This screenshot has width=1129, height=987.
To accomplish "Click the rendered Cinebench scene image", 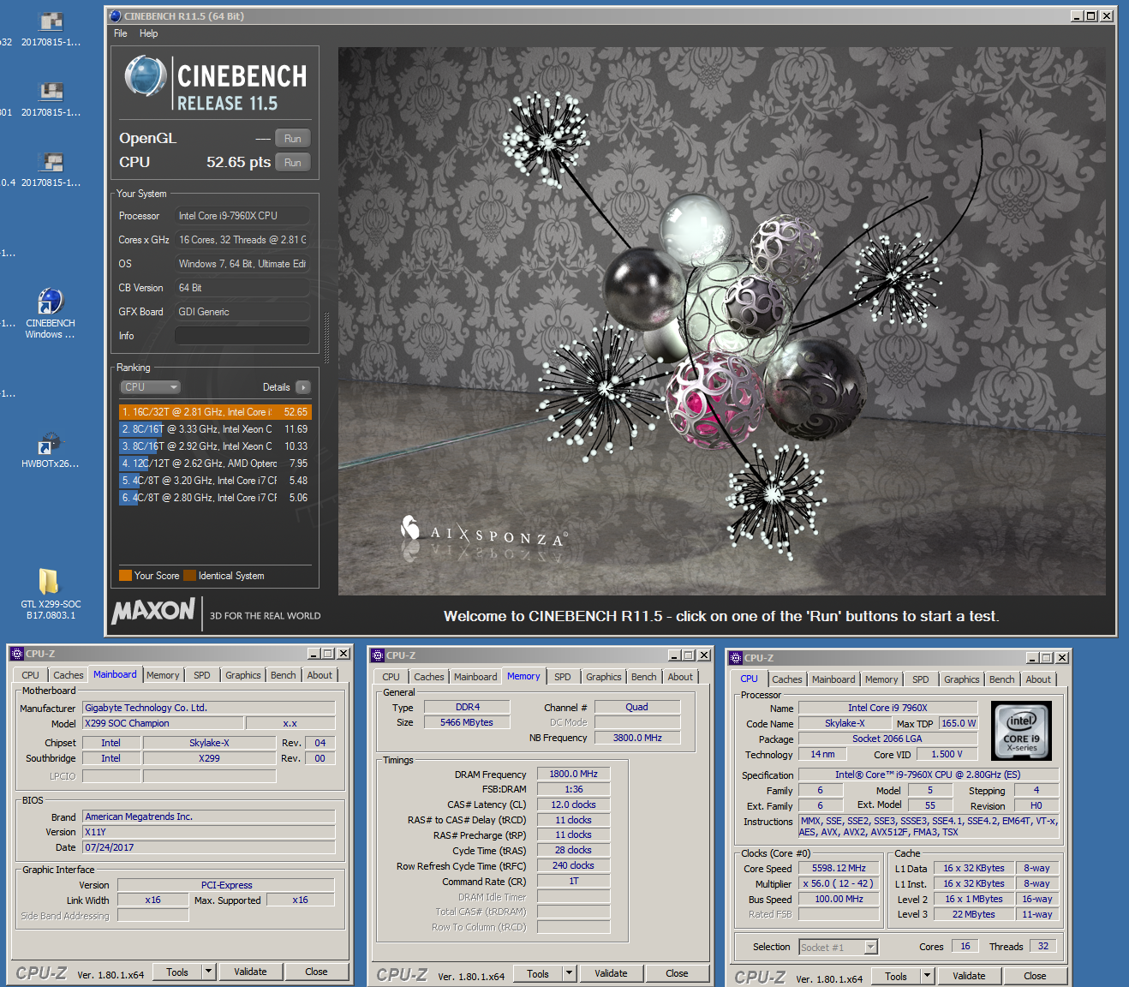I will pyautogui.click(x=721, y=321).
